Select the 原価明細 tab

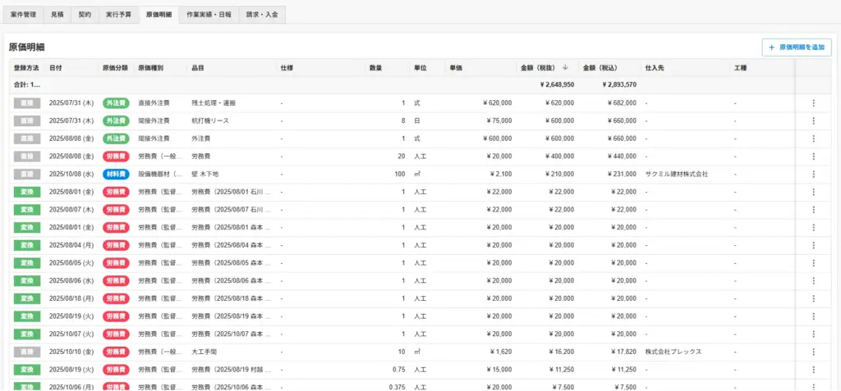pyautogui.click(x=159, y=15)
